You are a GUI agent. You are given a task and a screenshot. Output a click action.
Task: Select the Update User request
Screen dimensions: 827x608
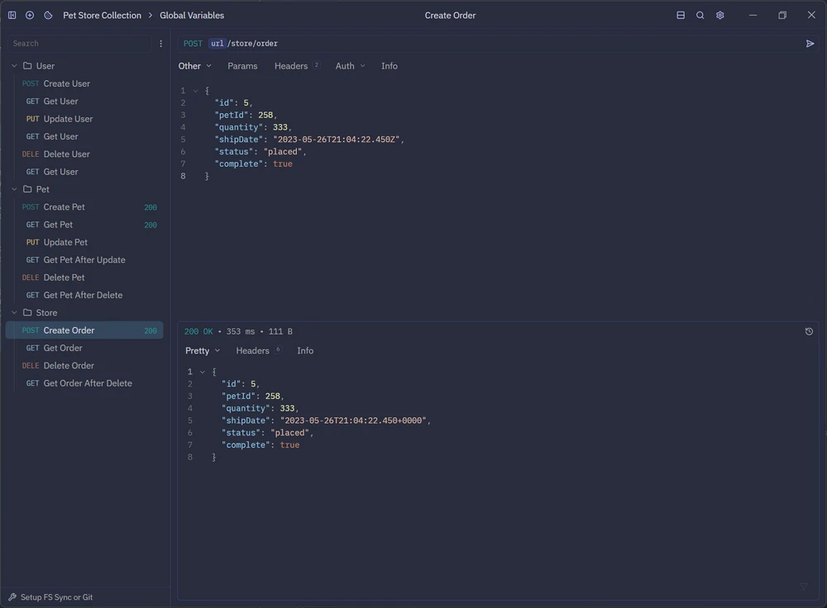tap(84, 119)
